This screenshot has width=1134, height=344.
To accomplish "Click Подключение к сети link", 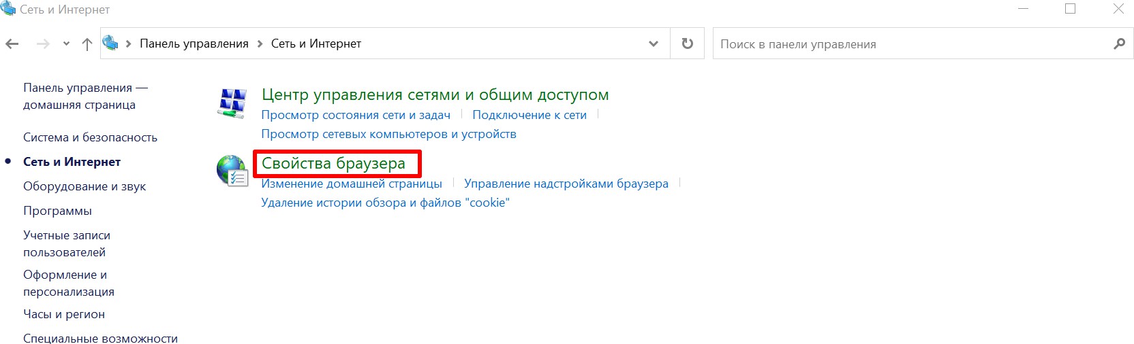I will coord(530,115).
